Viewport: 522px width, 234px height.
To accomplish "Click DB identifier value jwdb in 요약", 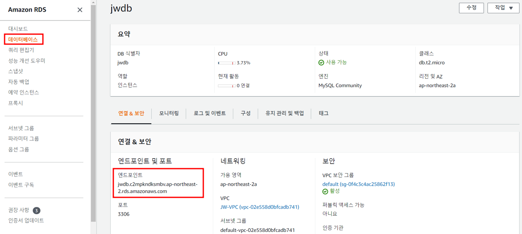I will (x=123, y=63).
